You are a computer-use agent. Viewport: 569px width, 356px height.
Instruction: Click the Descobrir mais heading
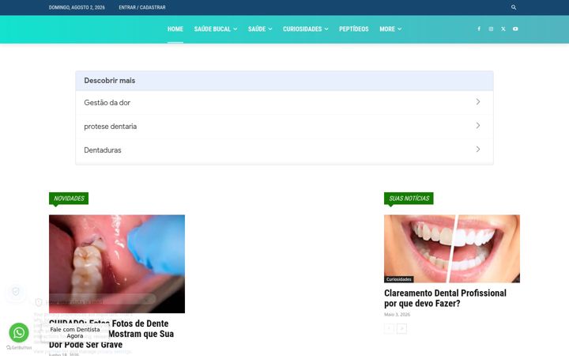coord(110,81)
